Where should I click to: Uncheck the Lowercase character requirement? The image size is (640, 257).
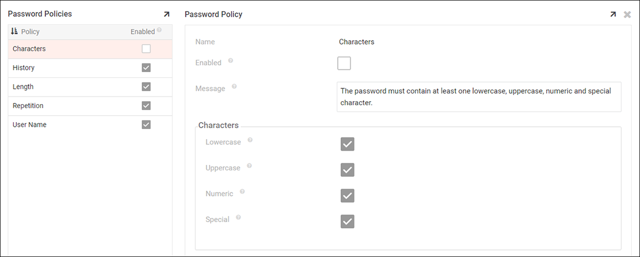pos(347,144)
